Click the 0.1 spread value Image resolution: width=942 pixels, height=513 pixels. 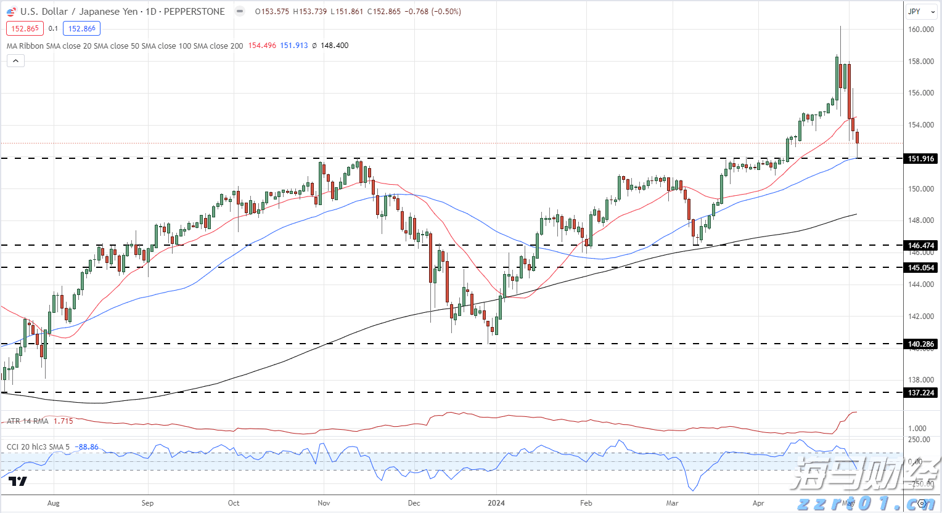53,28
